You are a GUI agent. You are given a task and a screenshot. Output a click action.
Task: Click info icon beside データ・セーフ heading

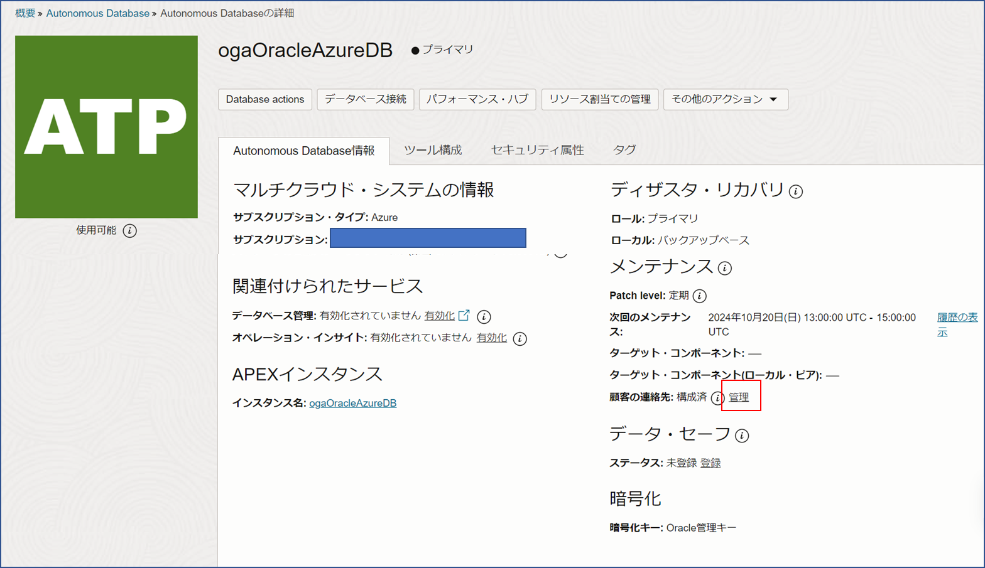(x=742, y=436)
